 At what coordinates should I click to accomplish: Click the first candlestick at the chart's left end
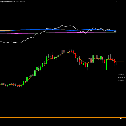pos(2,84)
